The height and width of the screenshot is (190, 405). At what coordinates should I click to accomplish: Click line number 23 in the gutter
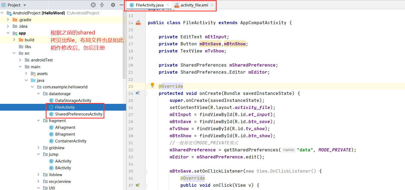point(131,86)
